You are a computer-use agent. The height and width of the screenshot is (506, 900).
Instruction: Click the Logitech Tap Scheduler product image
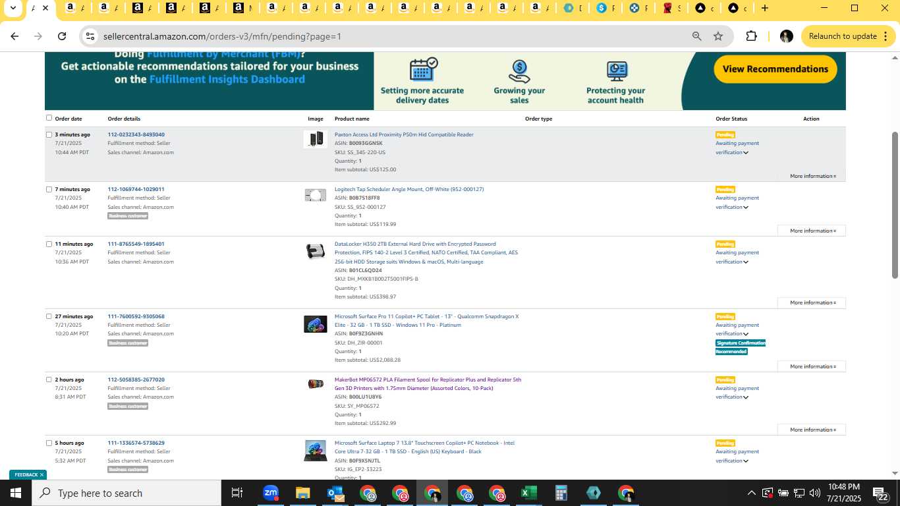pos(316,195)
